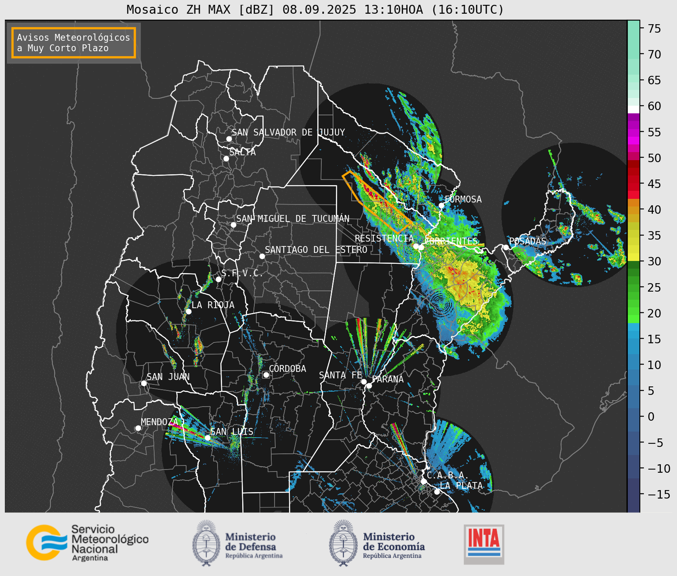Click the 75 dBZ value on the color scale

click(654, 29)
